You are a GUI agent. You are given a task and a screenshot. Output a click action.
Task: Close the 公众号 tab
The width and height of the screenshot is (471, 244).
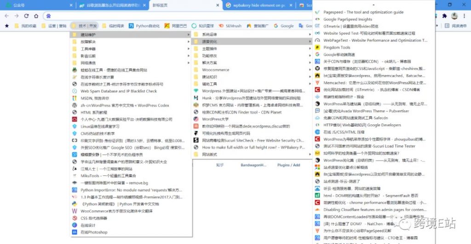pos(71,5)
